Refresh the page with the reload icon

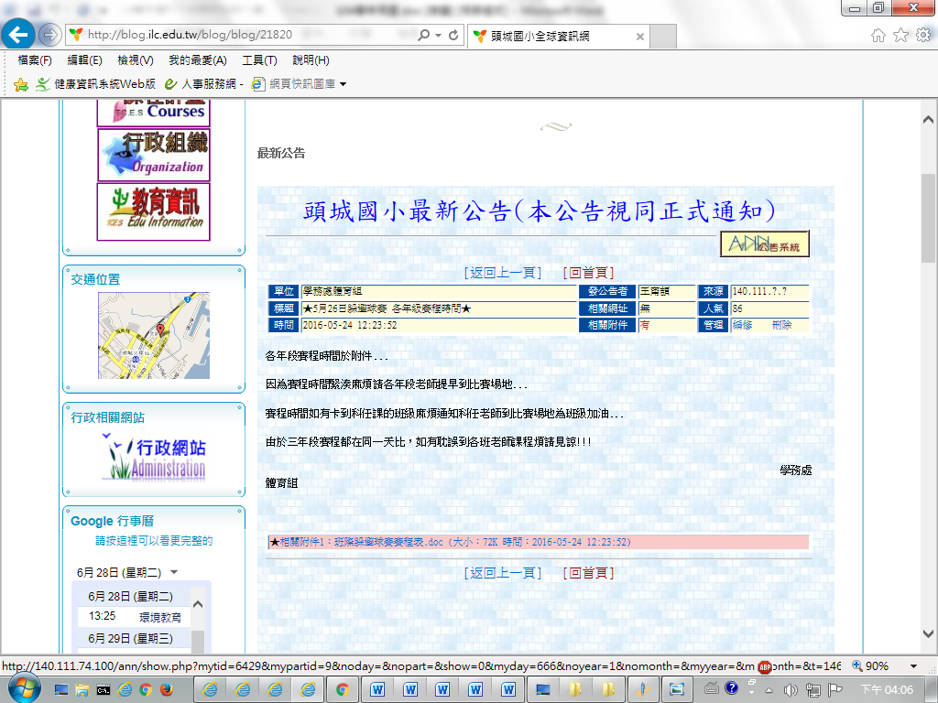click(453, 36)
